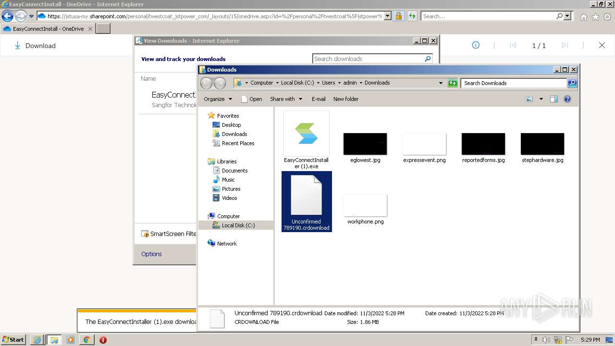Toggle the preview pane icon
The image size is (615, 346).
point(554,99)
